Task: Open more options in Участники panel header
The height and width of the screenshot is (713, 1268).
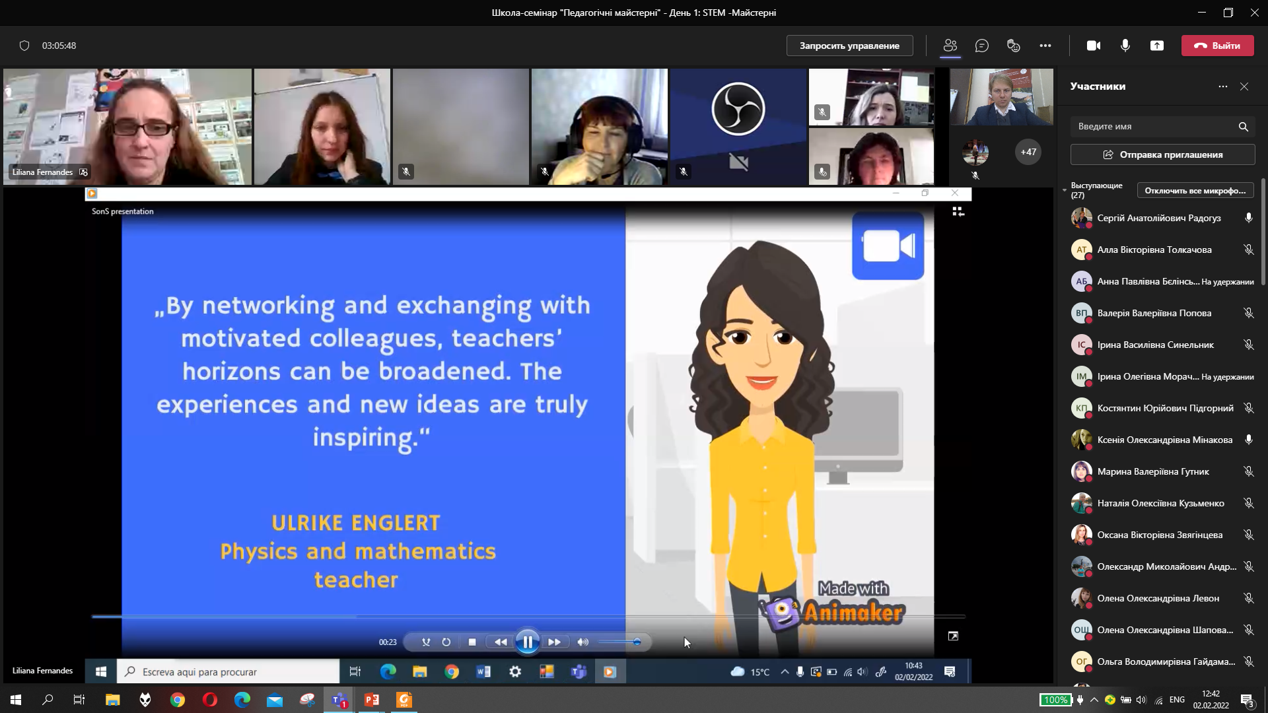Action: click(x=1222, y=86)
